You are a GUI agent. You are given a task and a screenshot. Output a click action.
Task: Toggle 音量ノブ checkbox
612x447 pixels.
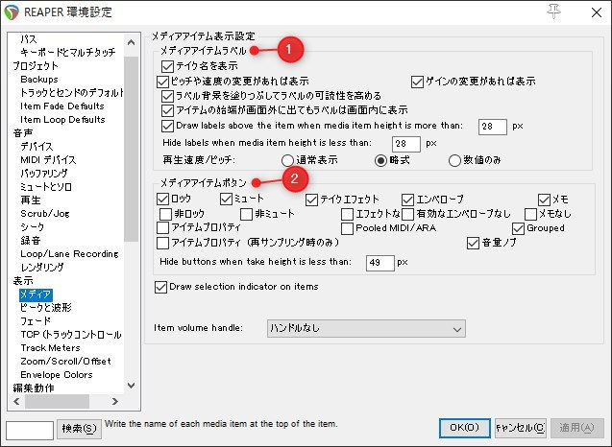tap(473, 244)
